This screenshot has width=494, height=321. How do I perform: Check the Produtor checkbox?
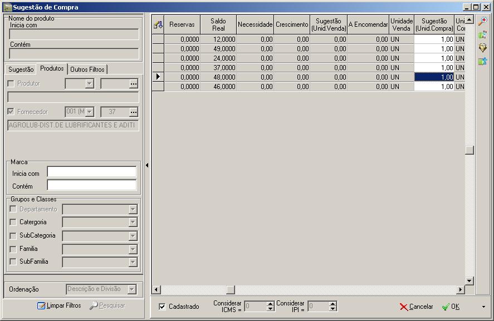coord(10,82)
